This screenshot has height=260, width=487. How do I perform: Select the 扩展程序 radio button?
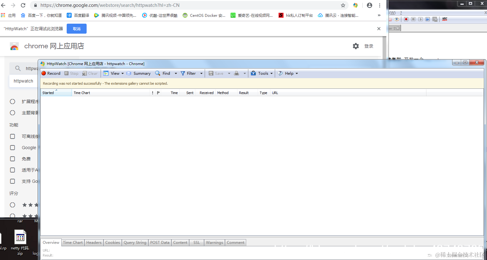click(12, 102)
